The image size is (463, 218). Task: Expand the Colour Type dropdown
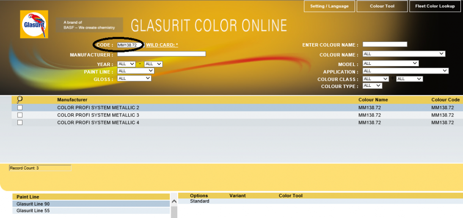point(372,86)
